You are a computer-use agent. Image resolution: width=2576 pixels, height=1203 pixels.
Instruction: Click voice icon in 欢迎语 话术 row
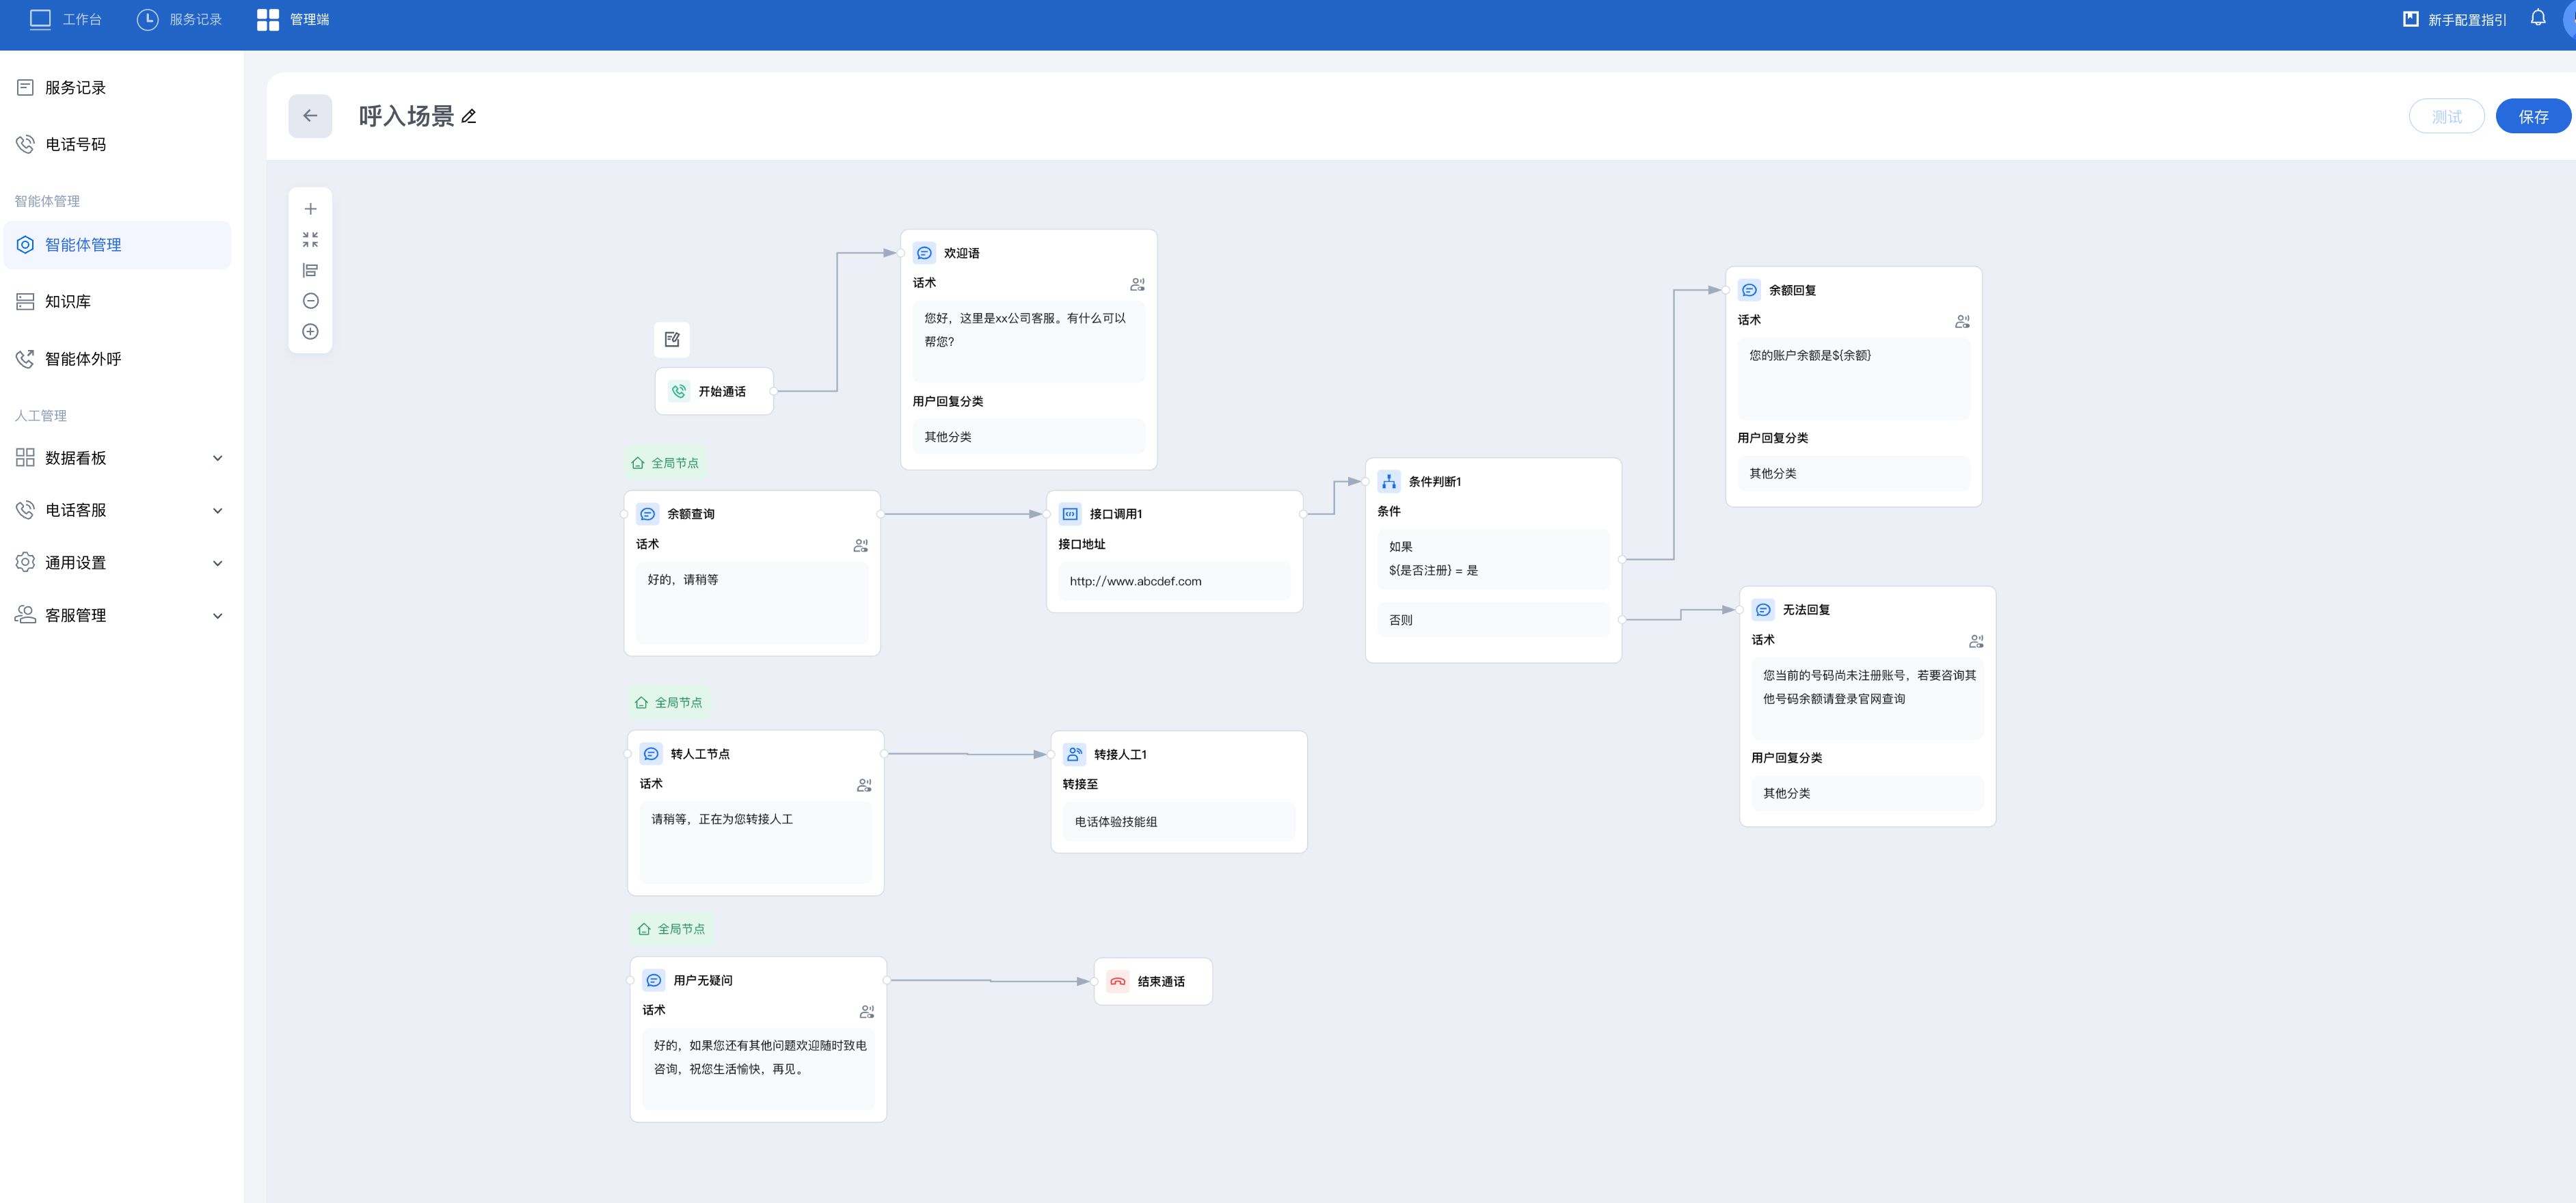pos(1137,284)
